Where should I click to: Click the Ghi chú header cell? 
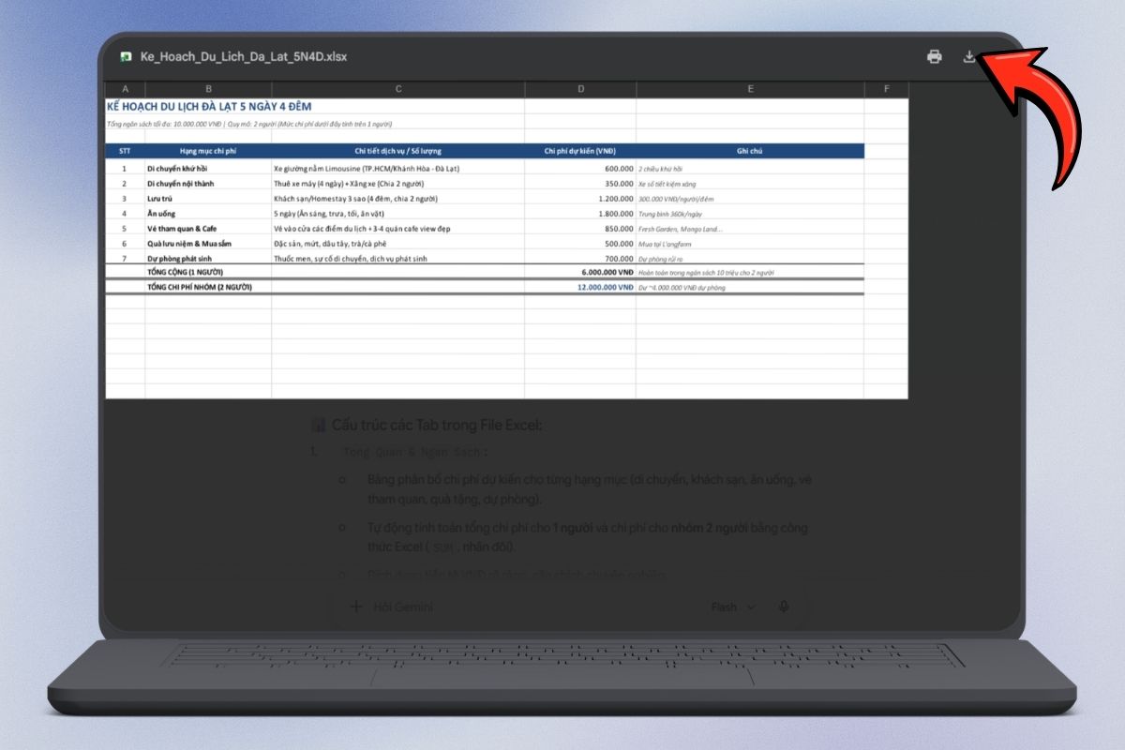(x=750, y=151)
